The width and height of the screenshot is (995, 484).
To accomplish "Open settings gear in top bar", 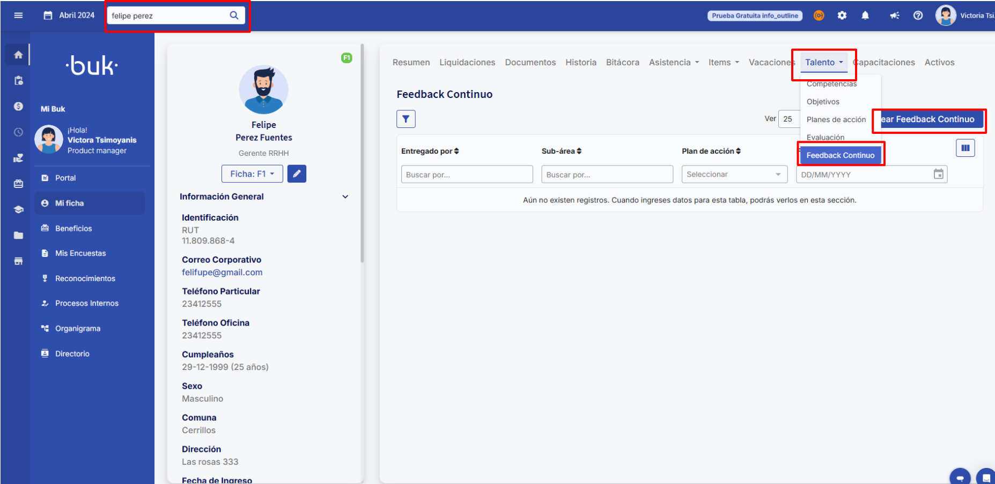I will coord(842,16).
